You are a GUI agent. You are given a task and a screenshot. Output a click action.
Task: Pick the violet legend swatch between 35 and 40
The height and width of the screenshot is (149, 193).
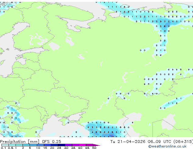75,145
